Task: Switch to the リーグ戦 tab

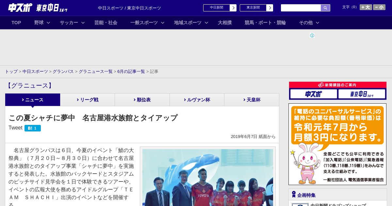Action: 88,100
